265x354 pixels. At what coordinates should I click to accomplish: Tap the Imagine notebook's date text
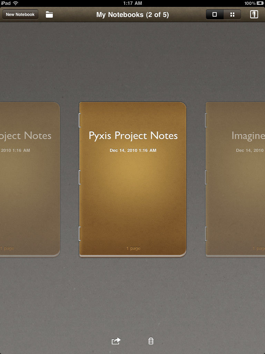[x=250, y=150]
